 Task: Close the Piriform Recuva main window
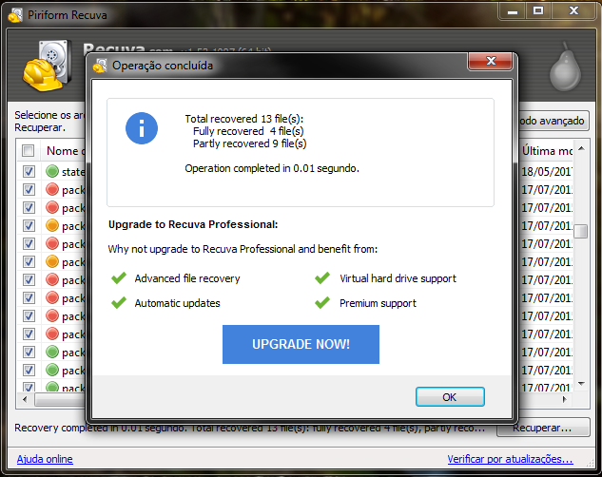[574, 11]
